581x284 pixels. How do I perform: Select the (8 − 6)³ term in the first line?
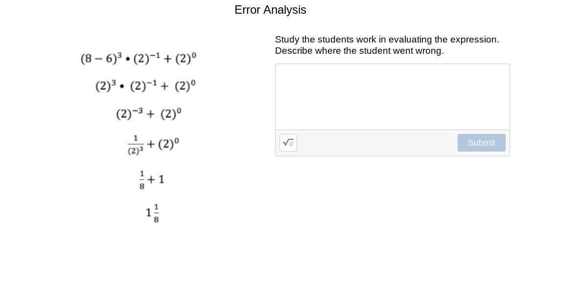[101, 59]
